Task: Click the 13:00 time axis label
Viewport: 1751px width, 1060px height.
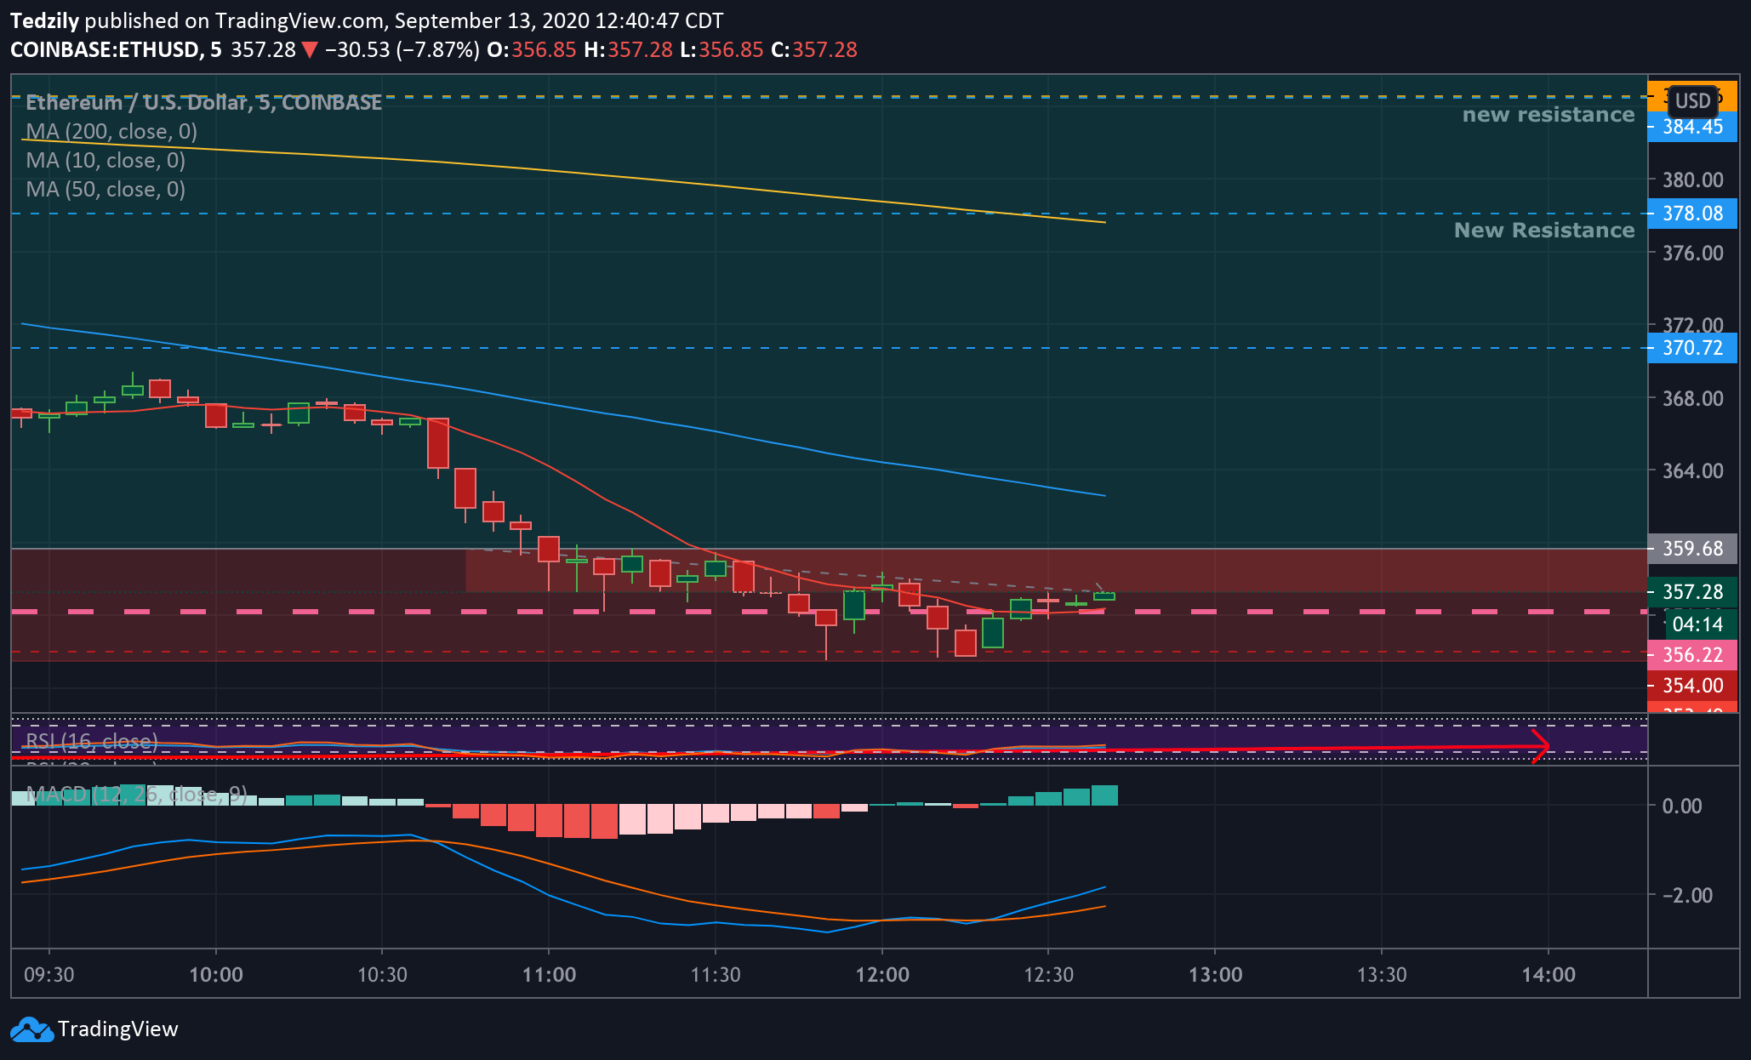Action: coord(1215,975)
